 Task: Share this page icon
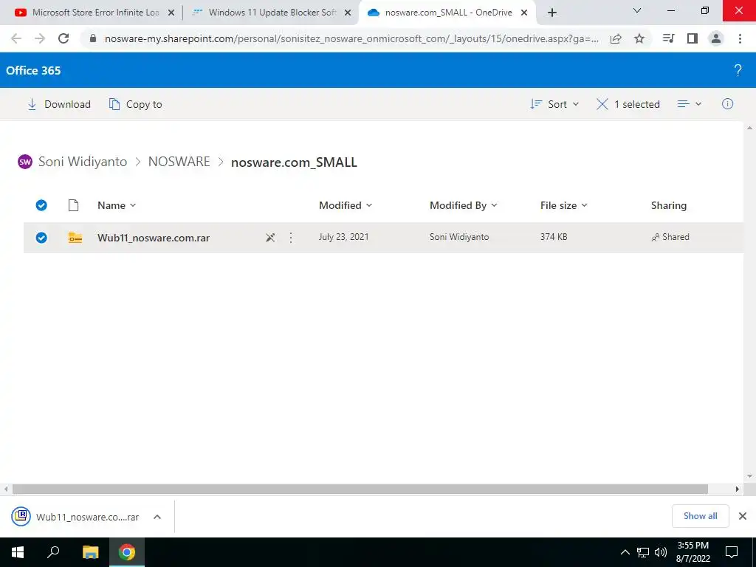click(616, 38)
